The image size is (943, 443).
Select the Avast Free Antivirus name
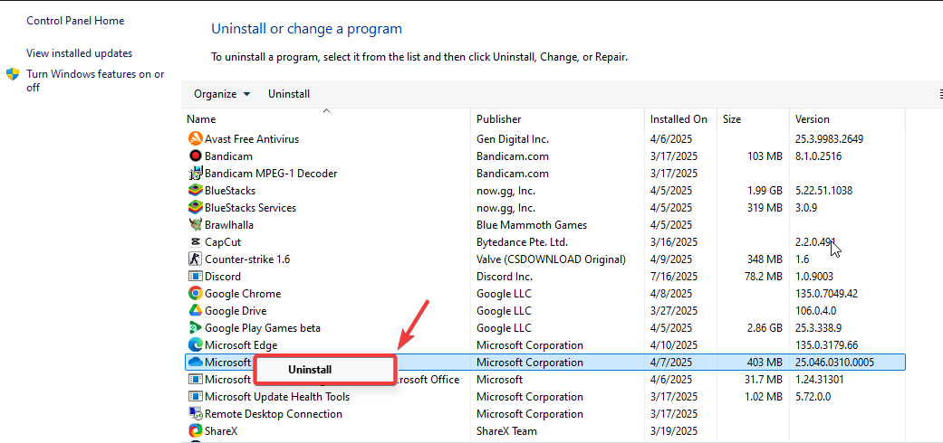tap(252, 139)
